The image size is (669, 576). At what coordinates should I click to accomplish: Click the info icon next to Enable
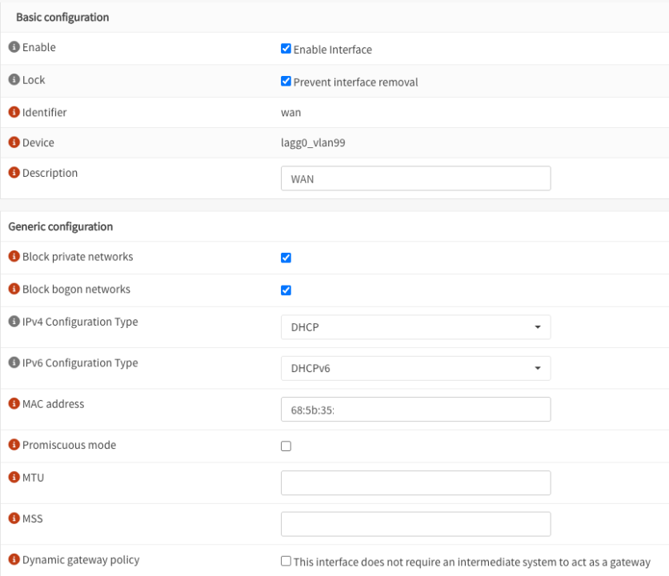[14, 48]
